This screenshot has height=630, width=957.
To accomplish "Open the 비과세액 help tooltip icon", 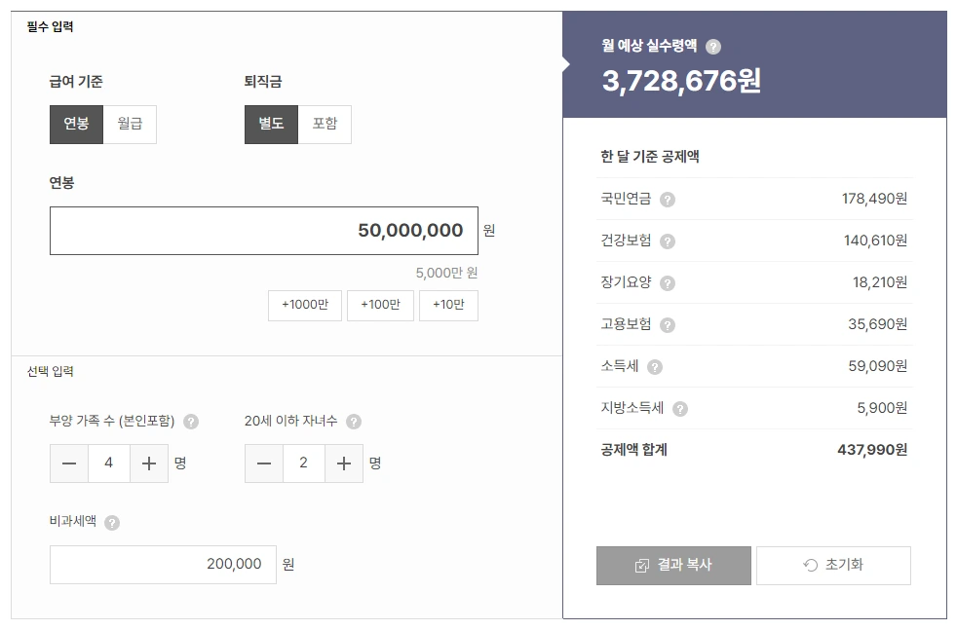I will 111,522.
